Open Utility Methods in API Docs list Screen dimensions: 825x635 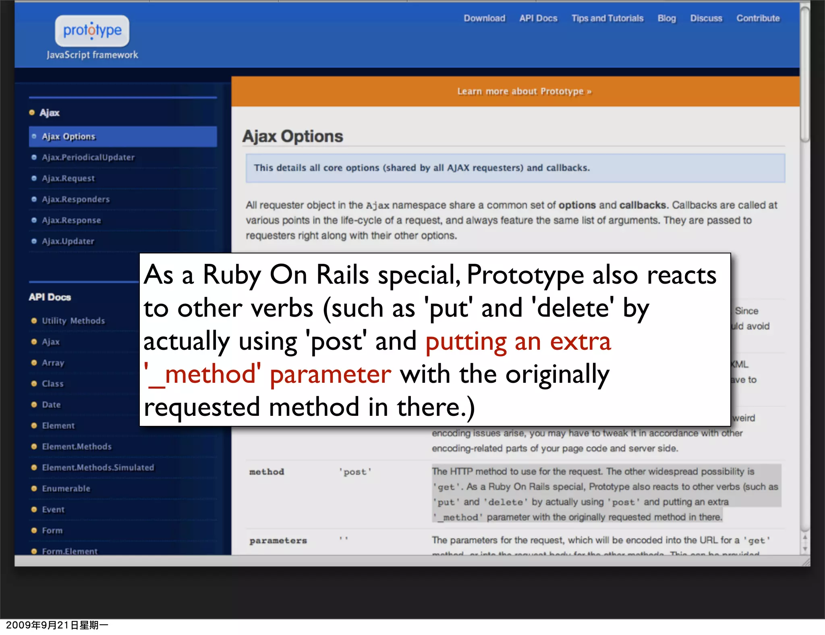73,321
